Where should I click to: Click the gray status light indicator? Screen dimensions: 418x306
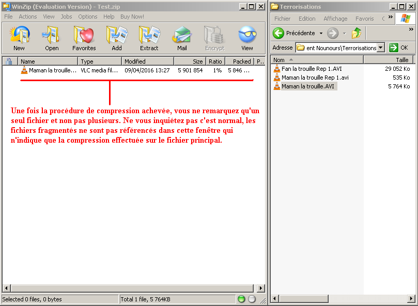point(252,299)
